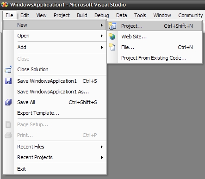Click the Web Site globe icon
This screenshot has height=179, width=205.
pos(112,37)
